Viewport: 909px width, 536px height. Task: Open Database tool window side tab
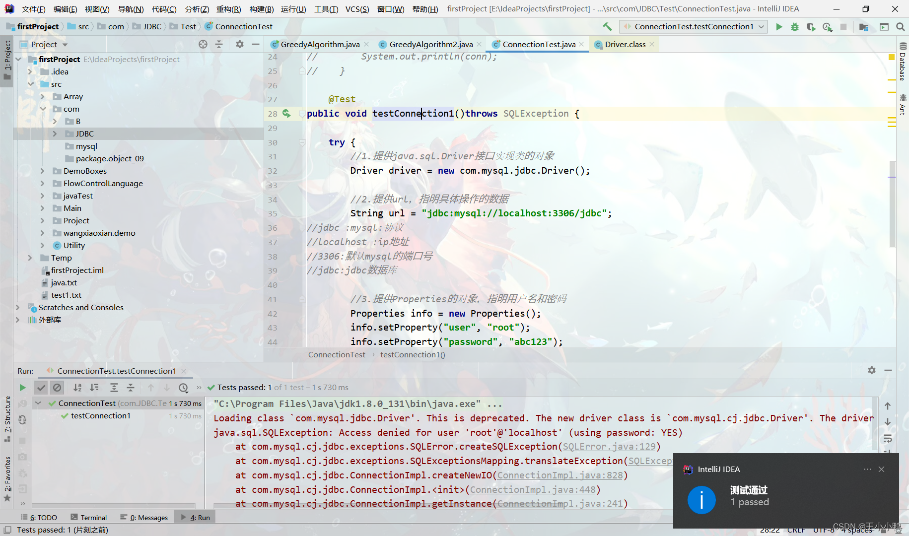click(903, 62)
